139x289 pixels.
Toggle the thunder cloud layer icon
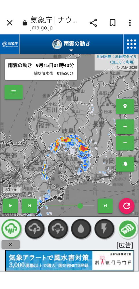(x=35, y=229)
